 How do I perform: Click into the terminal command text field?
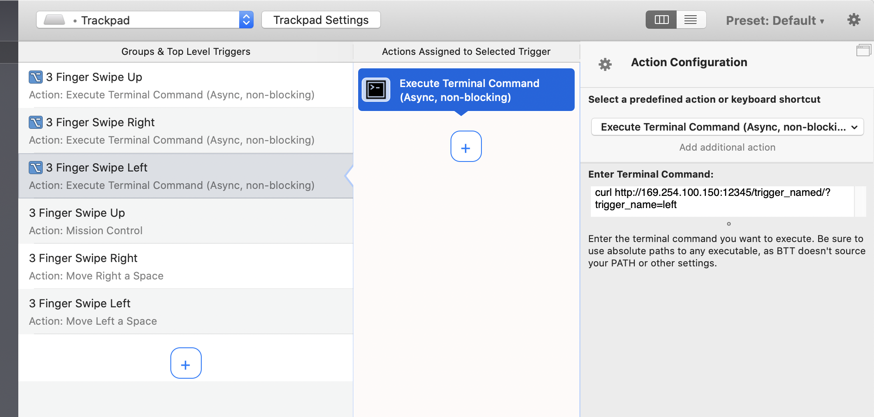[x=722, y=200]
